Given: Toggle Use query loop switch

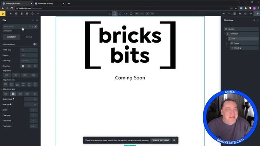Looking at the screenshot, I should [x=35, y=44].
